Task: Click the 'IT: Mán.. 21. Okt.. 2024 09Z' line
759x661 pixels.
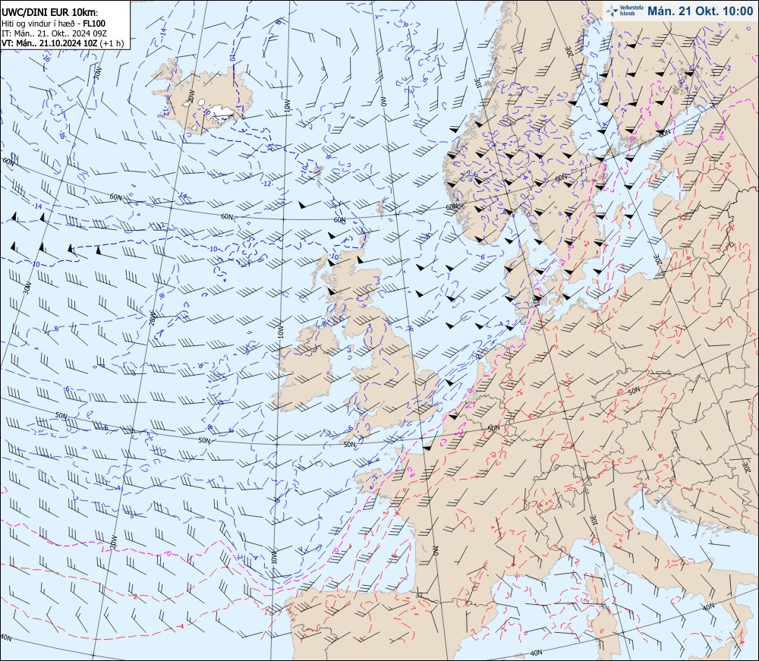Action: 54,33
